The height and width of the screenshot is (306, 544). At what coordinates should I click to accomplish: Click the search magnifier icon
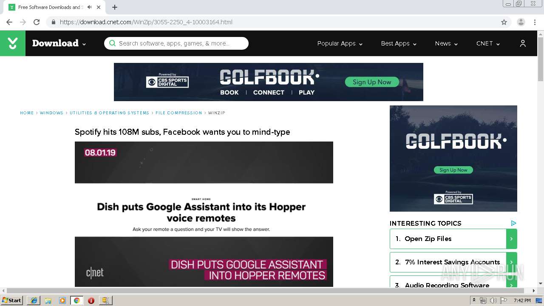[112, 43]
